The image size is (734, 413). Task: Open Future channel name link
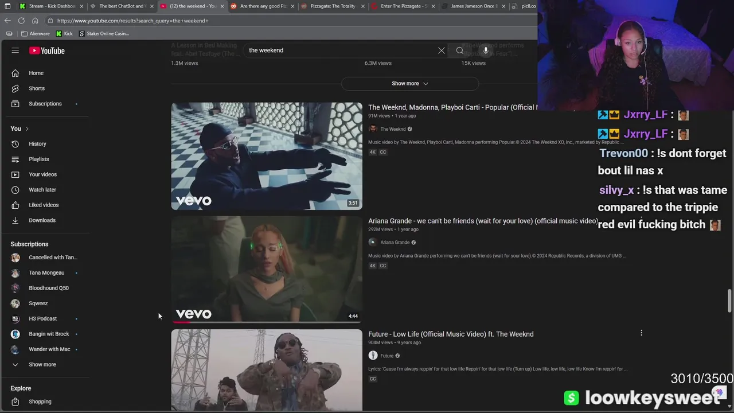point(387,356)
